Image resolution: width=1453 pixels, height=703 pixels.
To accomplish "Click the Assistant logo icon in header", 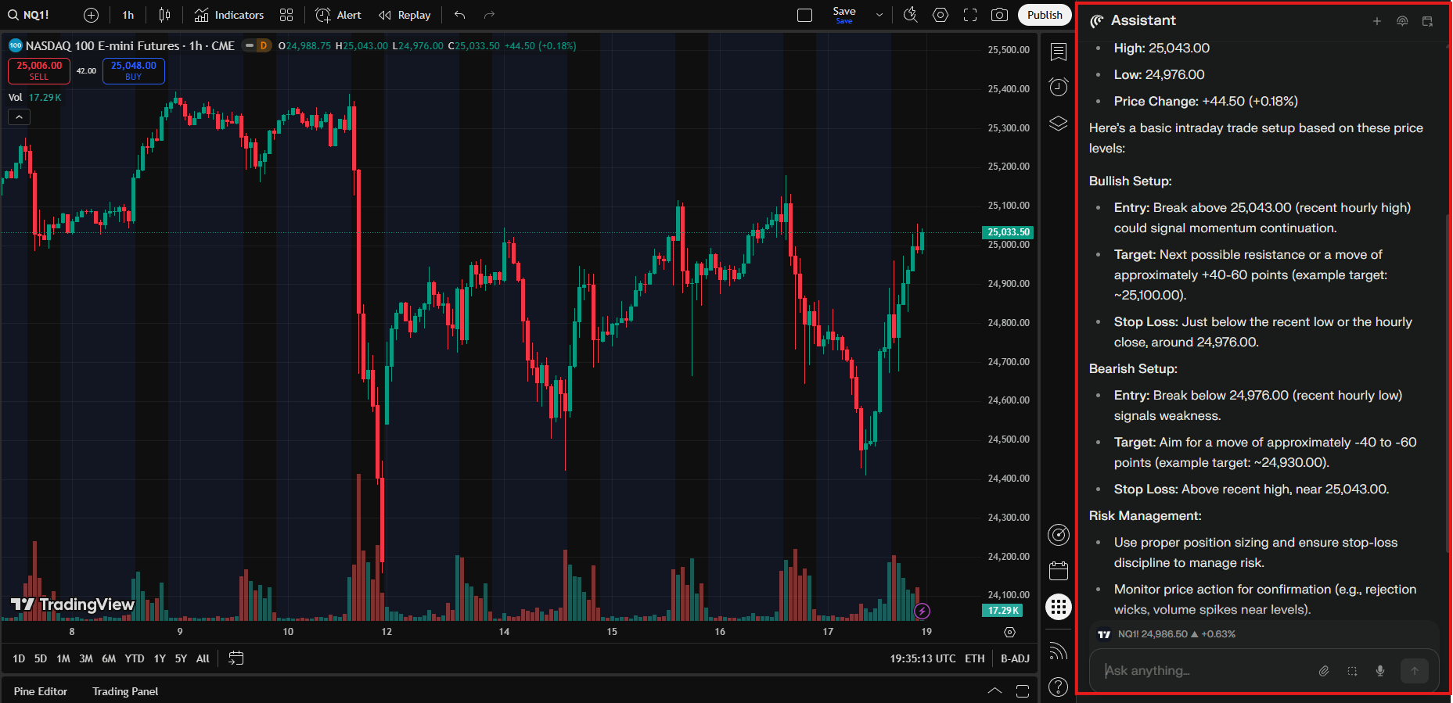I will coord(1097,21).
